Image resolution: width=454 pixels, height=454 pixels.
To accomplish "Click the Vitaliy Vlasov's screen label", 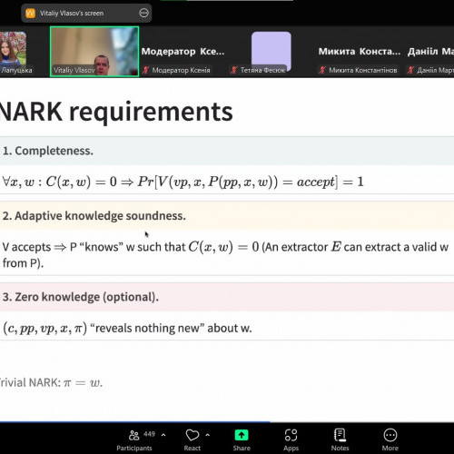I will [x=72, y=14].
